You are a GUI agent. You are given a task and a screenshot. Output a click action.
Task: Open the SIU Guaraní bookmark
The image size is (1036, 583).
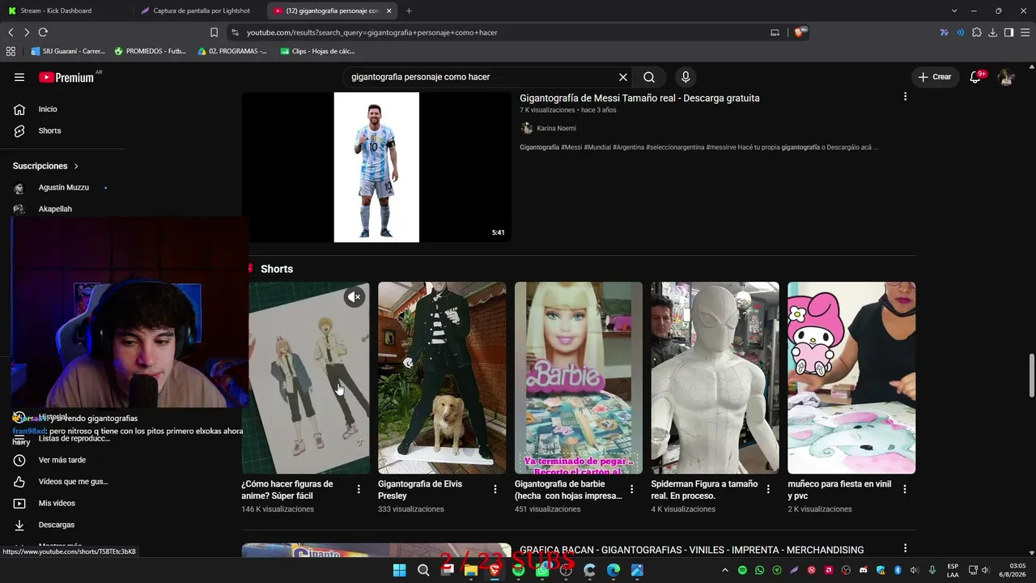coord(68,51)
